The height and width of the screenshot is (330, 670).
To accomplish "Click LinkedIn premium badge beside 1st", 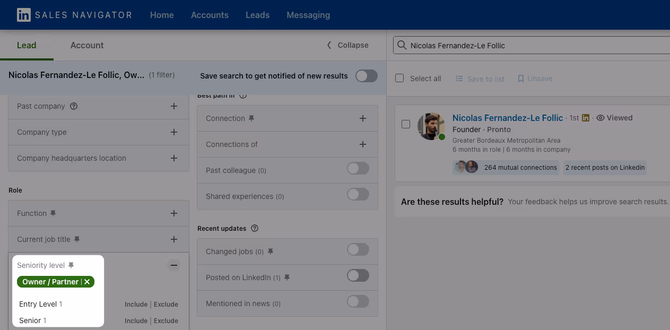I will 586,118.
